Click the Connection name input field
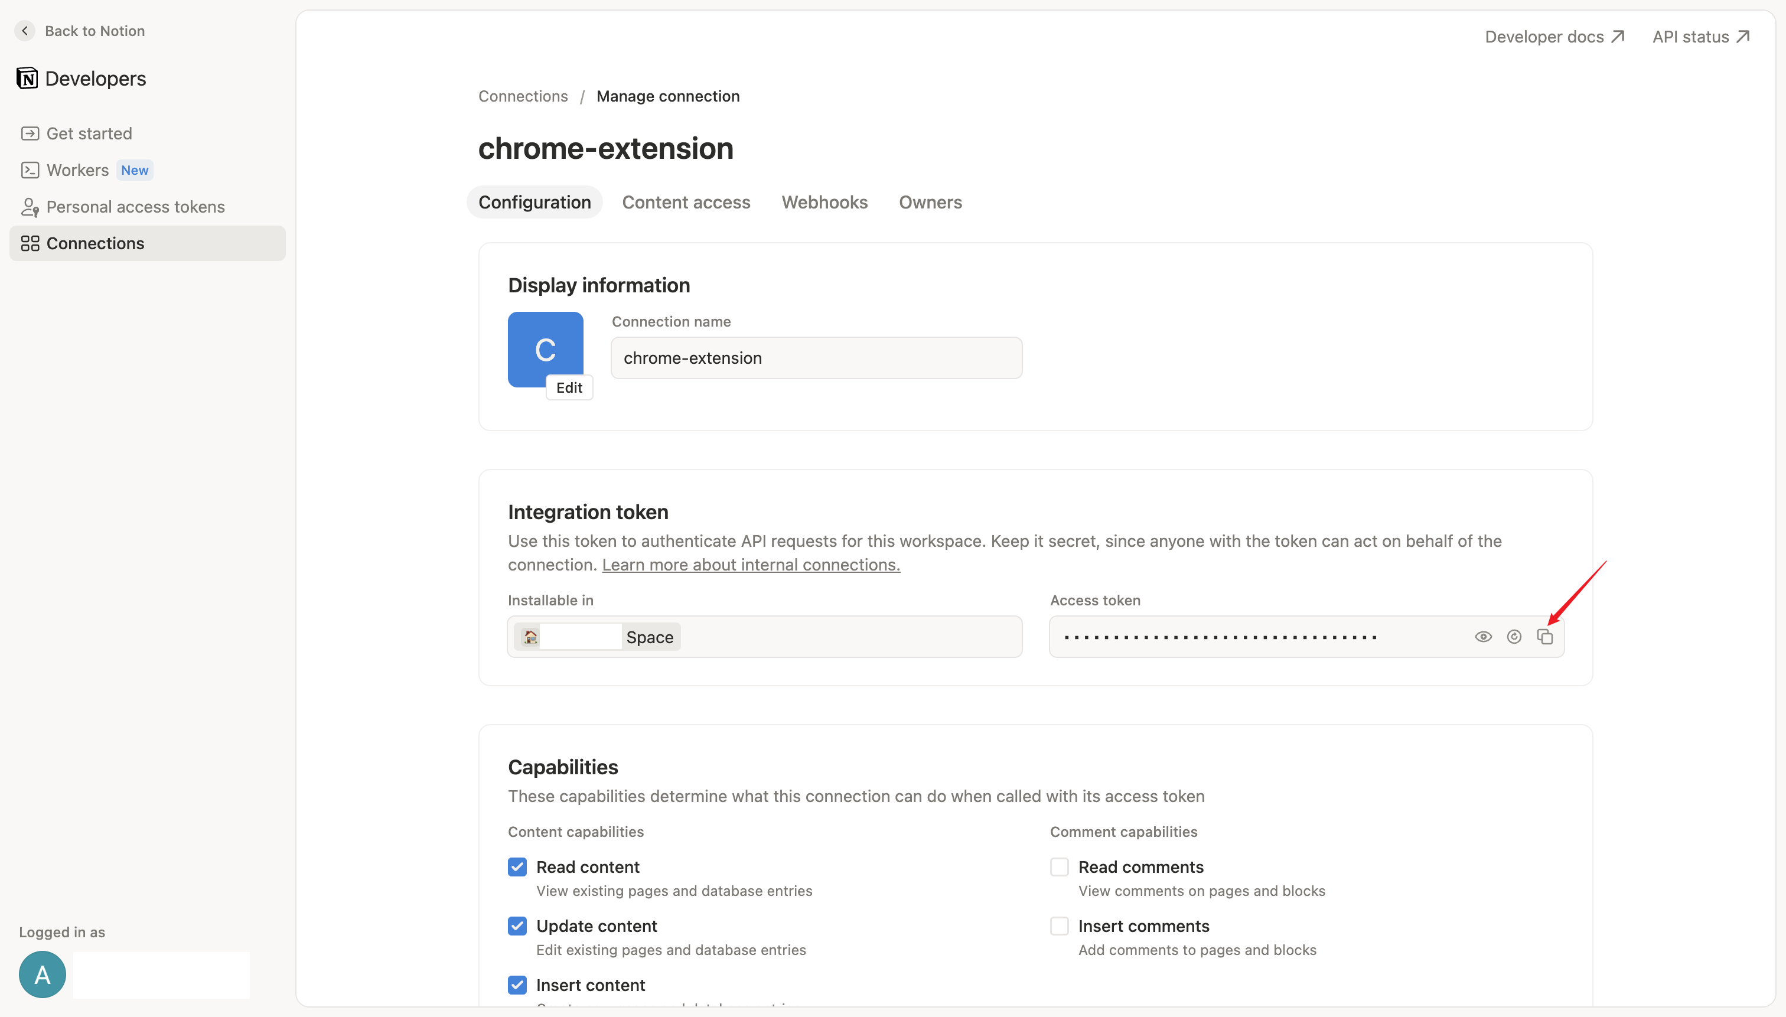The image size is (1786, 1017). tap(816, 358)
